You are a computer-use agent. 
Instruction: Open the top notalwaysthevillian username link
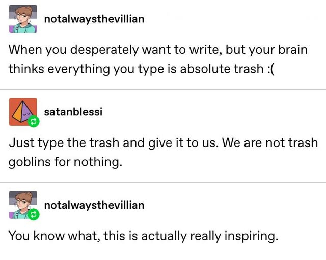94,19
